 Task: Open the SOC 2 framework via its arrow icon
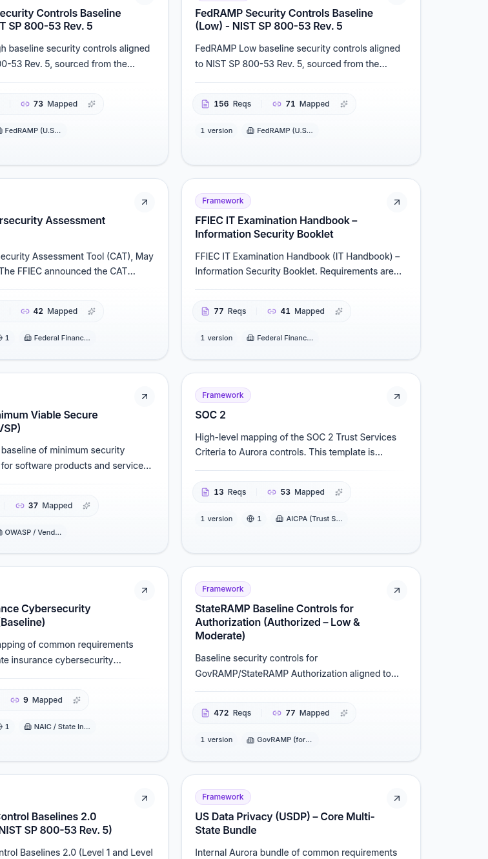[x=396, y=396]
